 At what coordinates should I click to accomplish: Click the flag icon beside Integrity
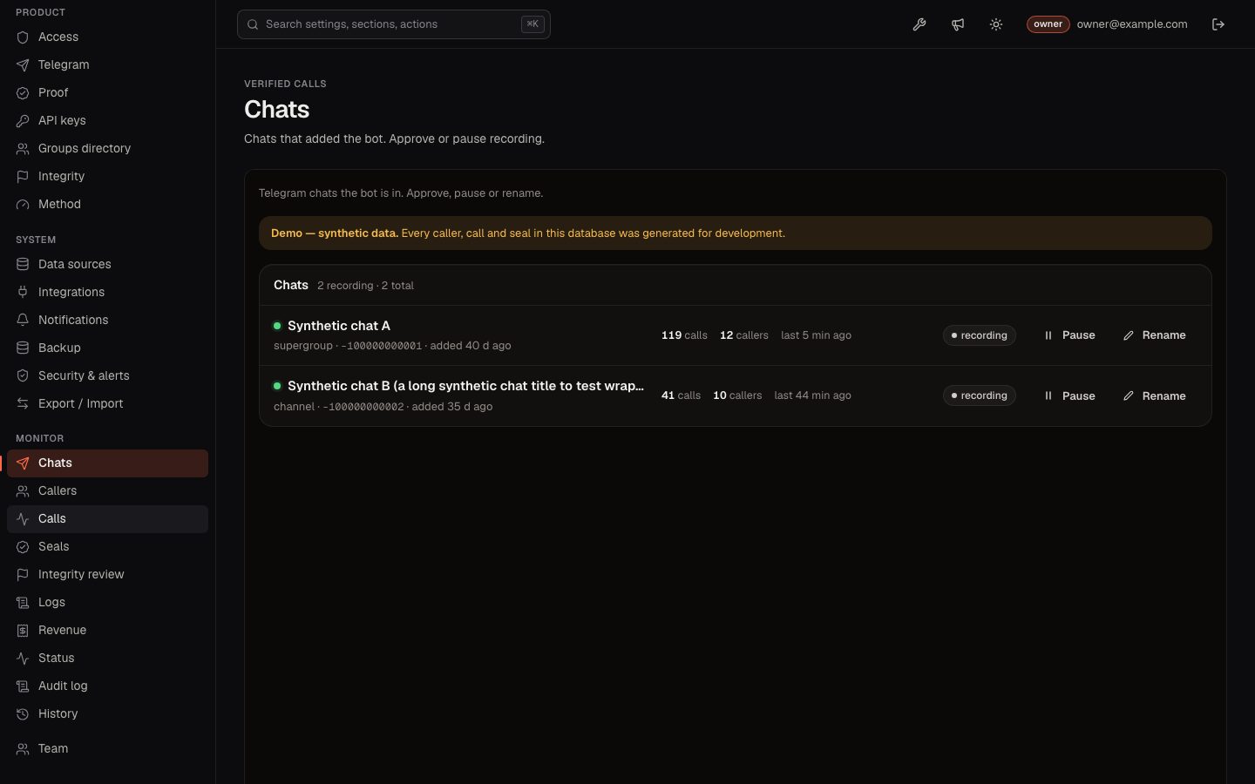tap(23, 177)
